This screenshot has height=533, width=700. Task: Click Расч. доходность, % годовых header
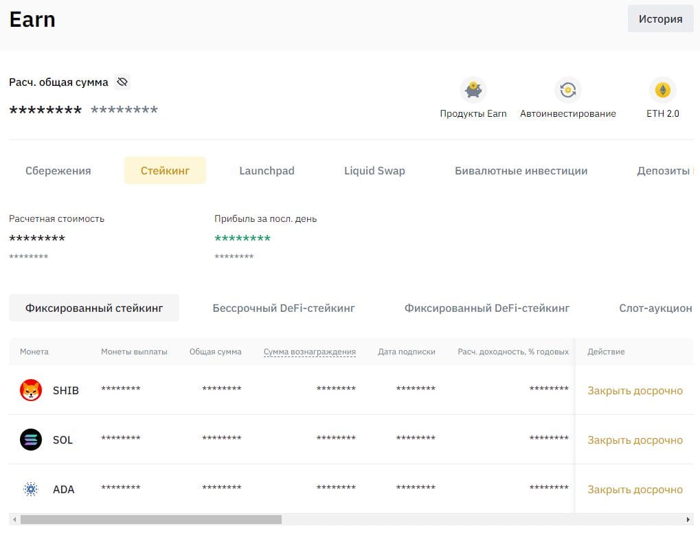point(513,352)
